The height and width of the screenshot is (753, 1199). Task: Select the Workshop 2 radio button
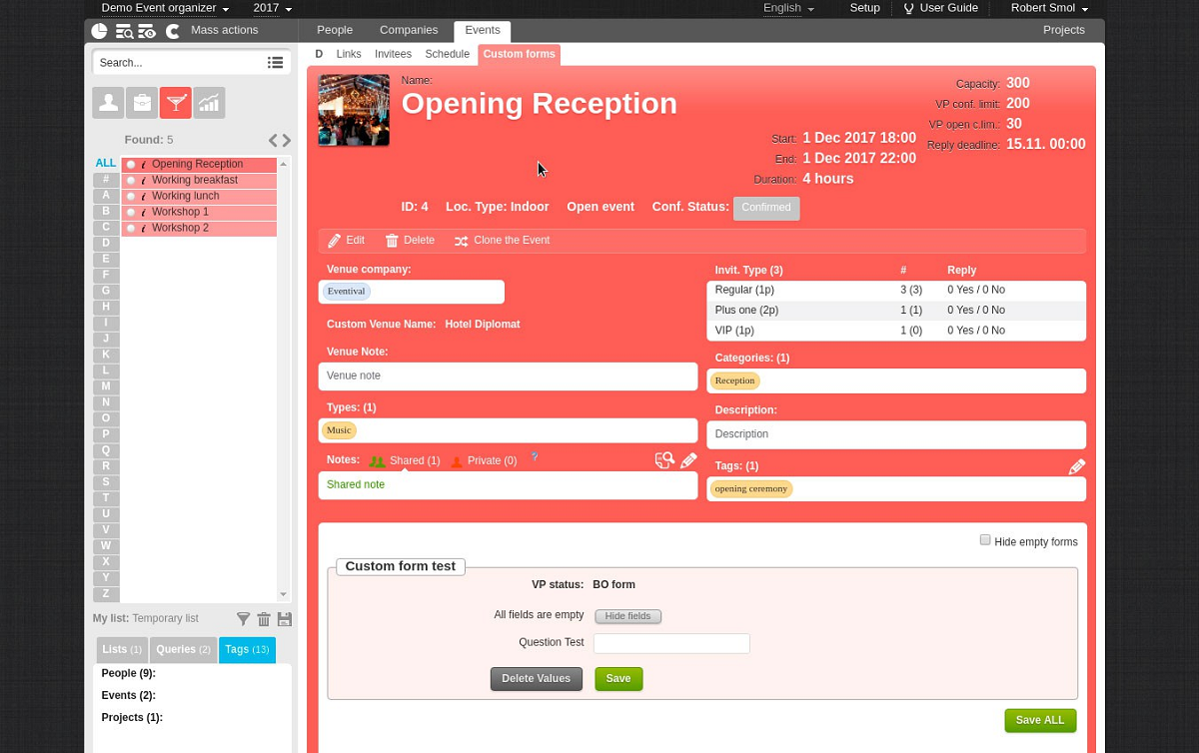130,229
